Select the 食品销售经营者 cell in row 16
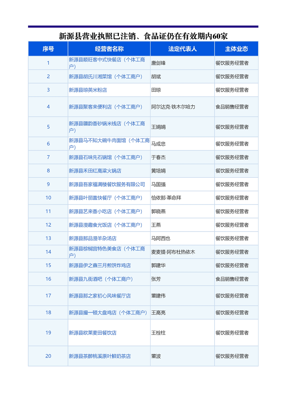The width and height of the screenshot is (284, 402). 232,279
